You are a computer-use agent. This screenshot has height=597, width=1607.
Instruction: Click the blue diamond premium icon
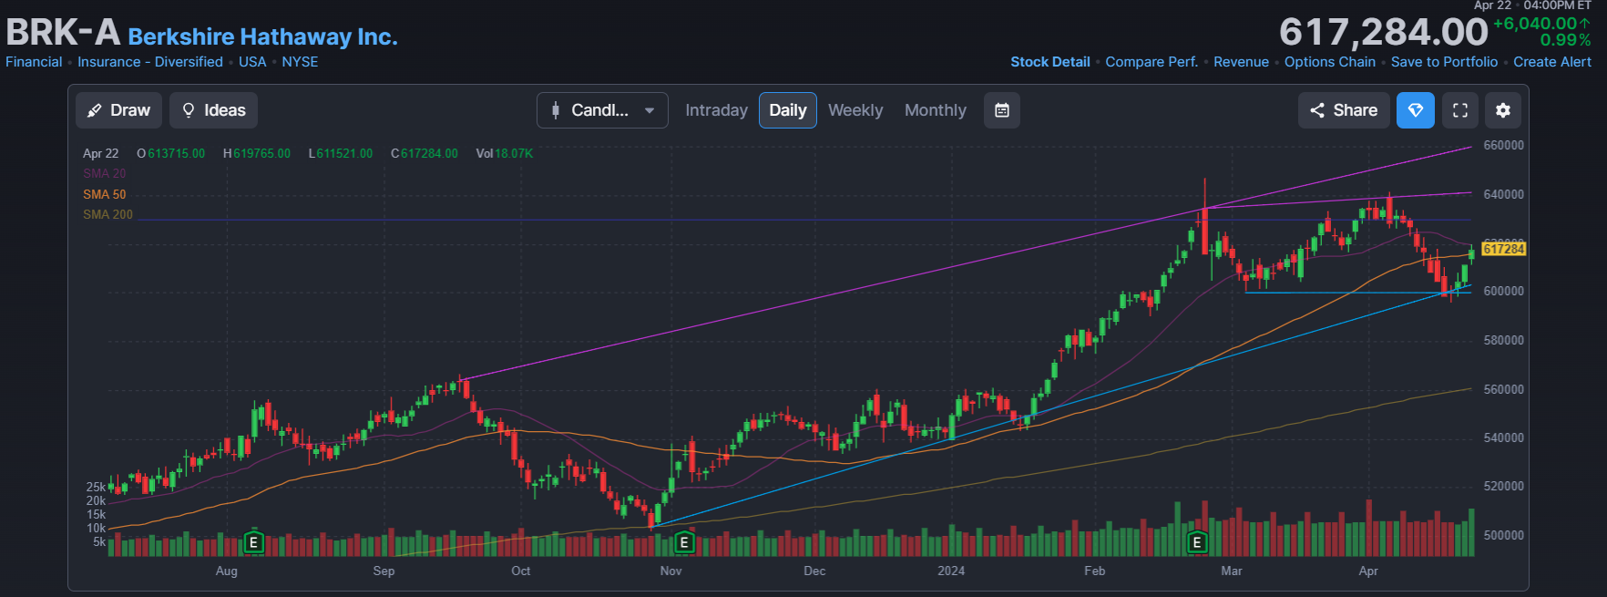1416,110
